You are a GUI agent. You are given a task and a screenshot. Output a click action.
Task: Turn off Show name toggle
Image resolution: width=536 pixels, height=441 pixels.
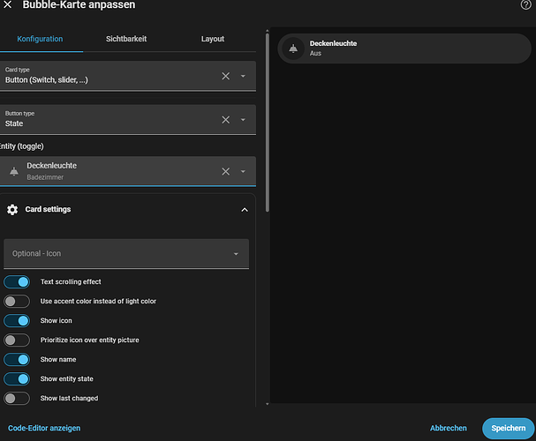(17, 360)
